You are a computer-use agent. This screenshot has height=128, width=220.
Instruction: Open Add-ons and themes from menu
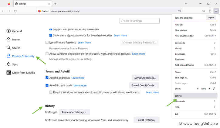(x=195, y=65)
